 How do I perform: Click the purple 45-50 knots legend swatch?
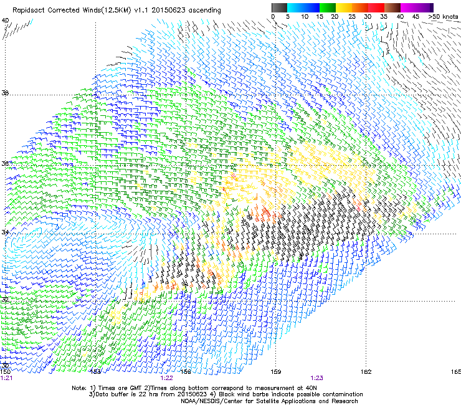(x=425, y=7)
